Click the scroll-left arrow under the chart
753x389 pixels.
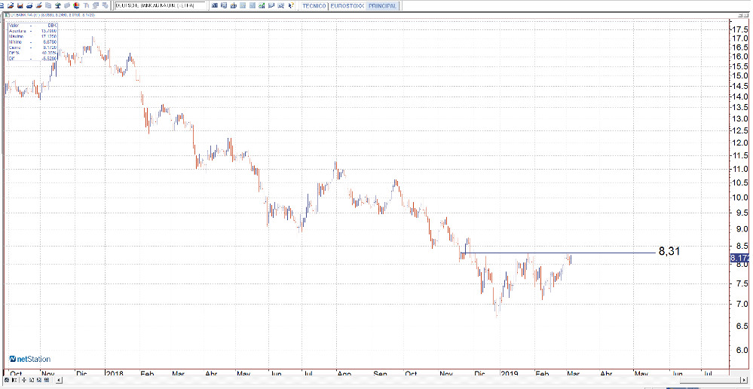click(59, 380)
